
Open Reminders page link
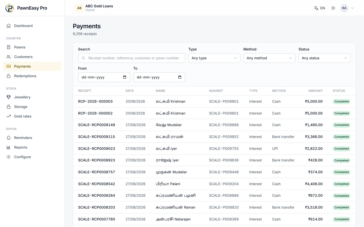coord(32,138)
